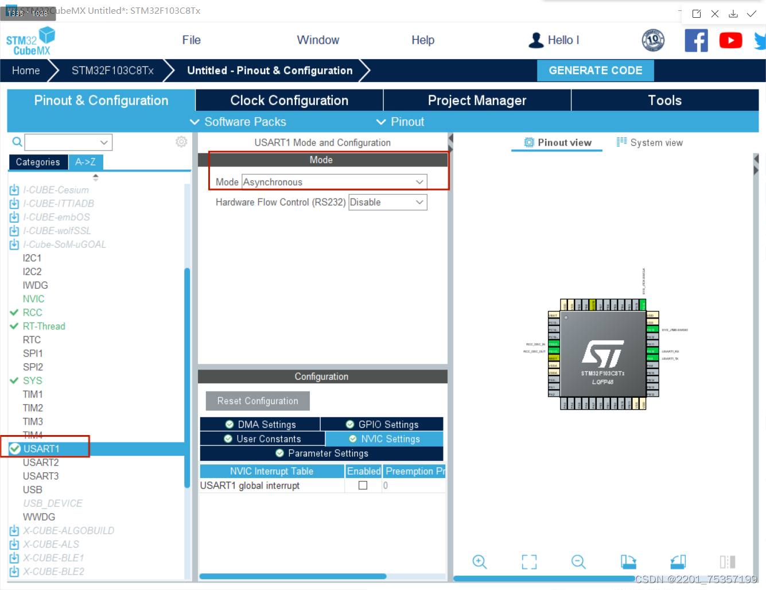
Task: Click the Preemption Priority column header
Action: [x=414, y=471]
